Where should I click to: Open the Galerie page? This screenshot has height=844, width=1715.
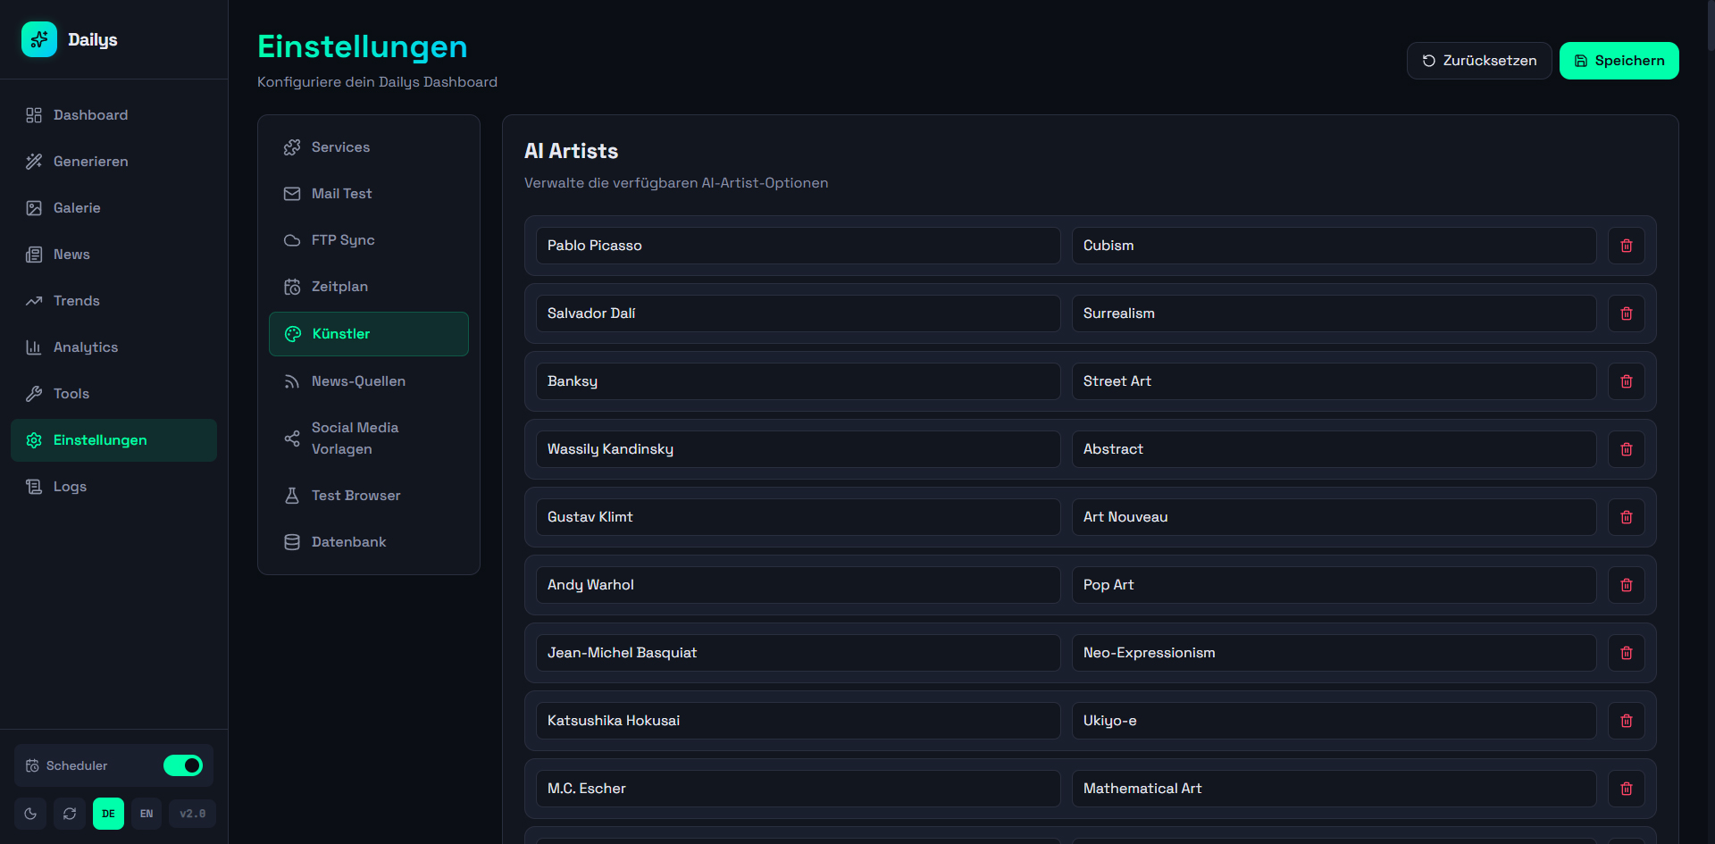(x=77, y=208)
